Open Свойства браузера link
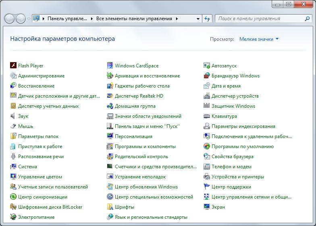This screenshot has width=316, height=226. (x=232, y=157)
